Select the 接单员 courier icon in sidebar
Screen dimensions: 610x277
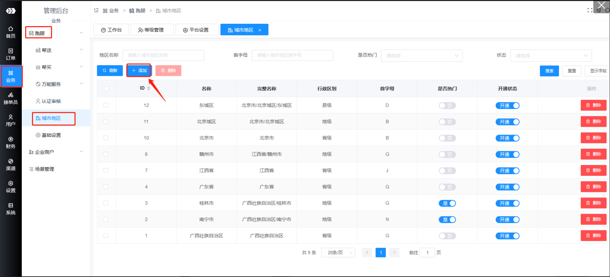click(x=11, y=98)
